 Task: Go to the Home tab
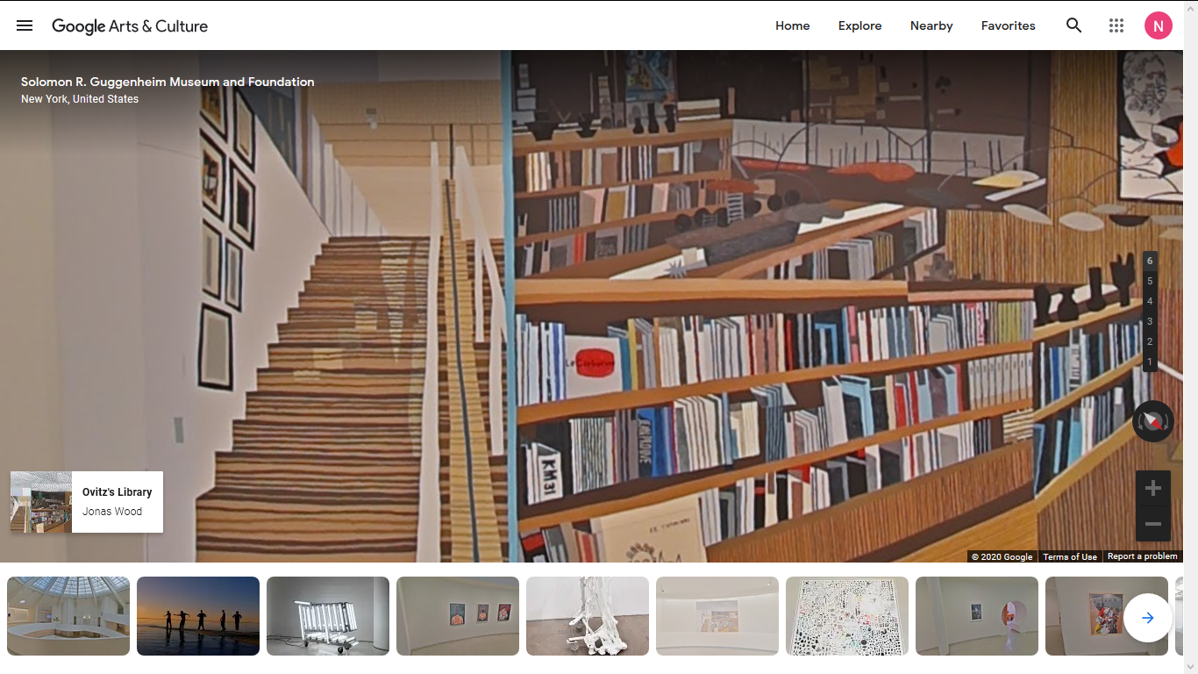pos(793,25)
